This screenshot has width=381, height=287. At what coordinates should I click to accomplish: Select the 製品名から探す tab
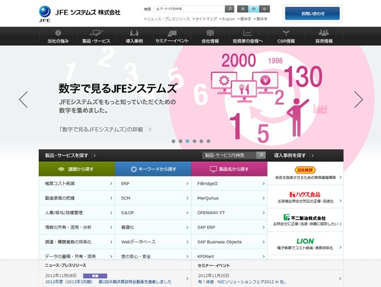coord(229,169)
